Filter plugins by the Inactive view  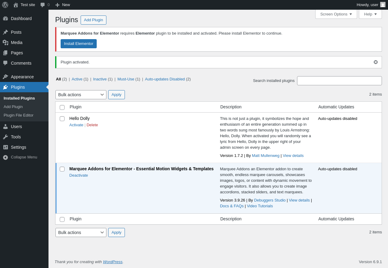(100, 79)
